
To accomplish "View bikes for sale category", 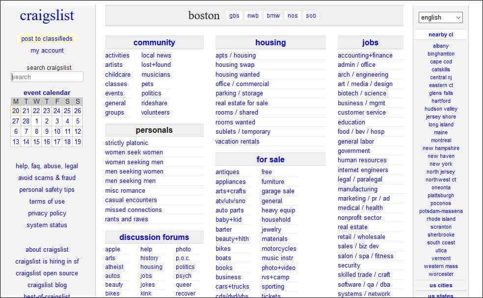I will click(223, 249).
